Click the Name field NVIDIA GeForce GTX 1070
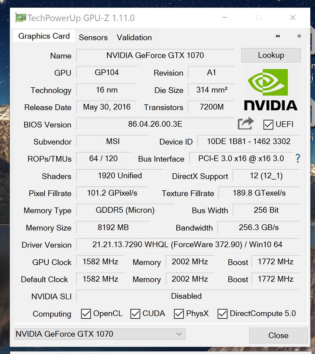Screen dimensions: 315x354 (155, 55)
